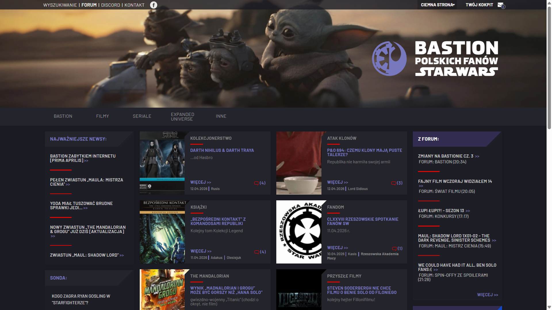Viewport: 552px width, 310px height.
Task: Go to Forum in top bar
Action: coord(89,5)
